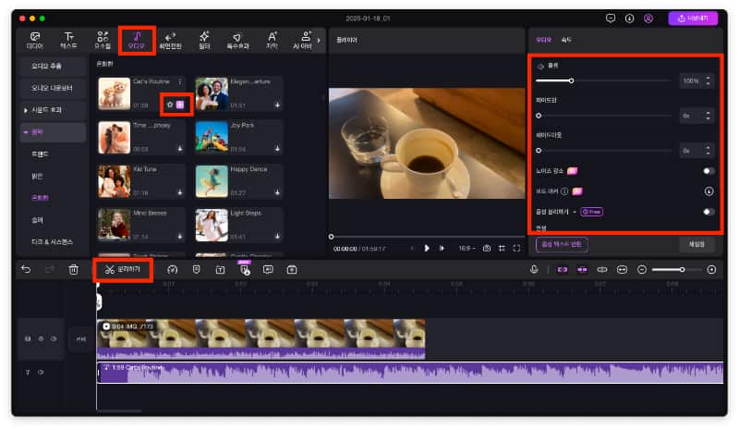739x430 pixels.
Task: Switch to the Speed (속도) properties tab
Action: point(567,40)
